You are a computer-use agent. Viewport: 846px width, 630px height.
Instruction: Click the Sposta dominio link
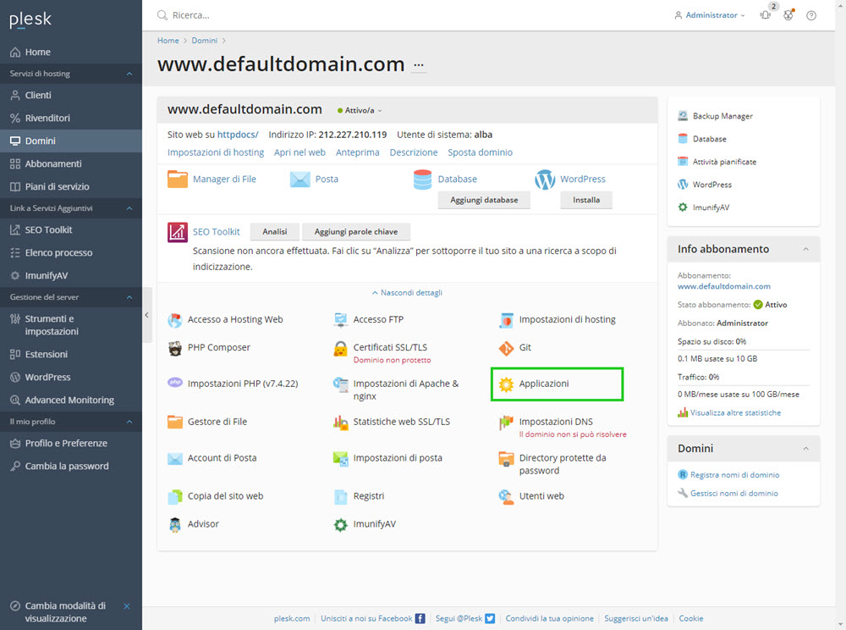point(481,152)
